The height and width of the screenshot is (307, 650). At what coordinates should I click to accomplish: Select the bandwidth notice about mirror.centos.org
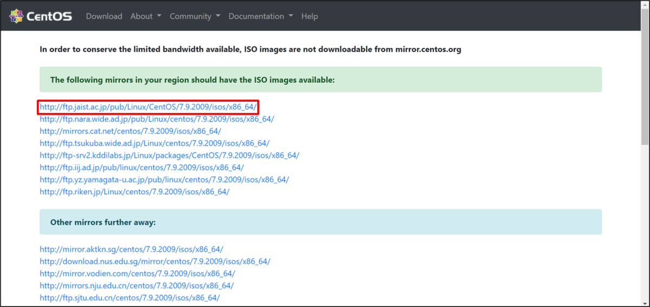click(x=250, y=49)
